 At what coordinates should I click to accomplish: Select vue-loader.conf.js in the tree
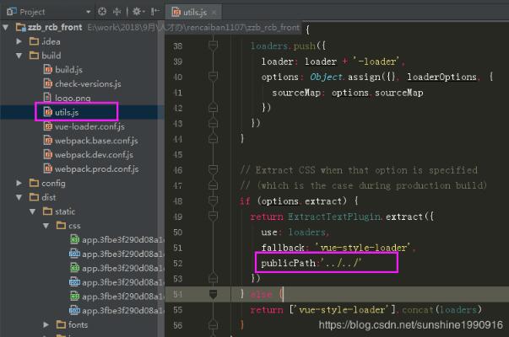(x=89, y=126)
